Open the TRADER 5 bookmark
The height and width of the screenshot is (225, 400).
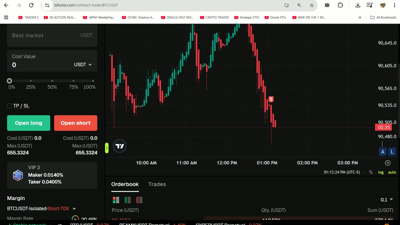(28, 17)
